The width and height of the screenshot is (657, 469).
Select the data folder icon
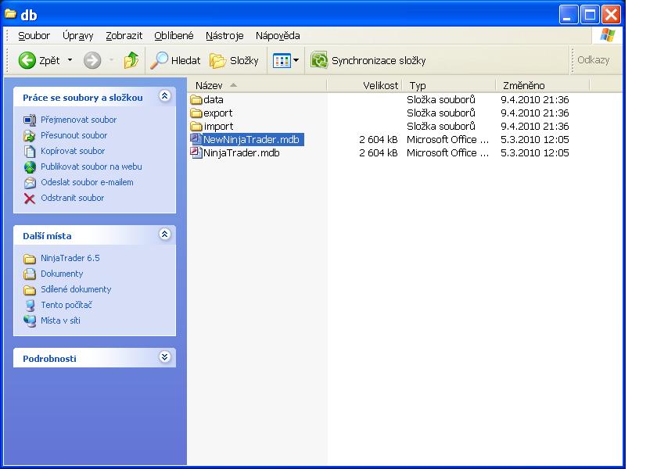(196, 100)
